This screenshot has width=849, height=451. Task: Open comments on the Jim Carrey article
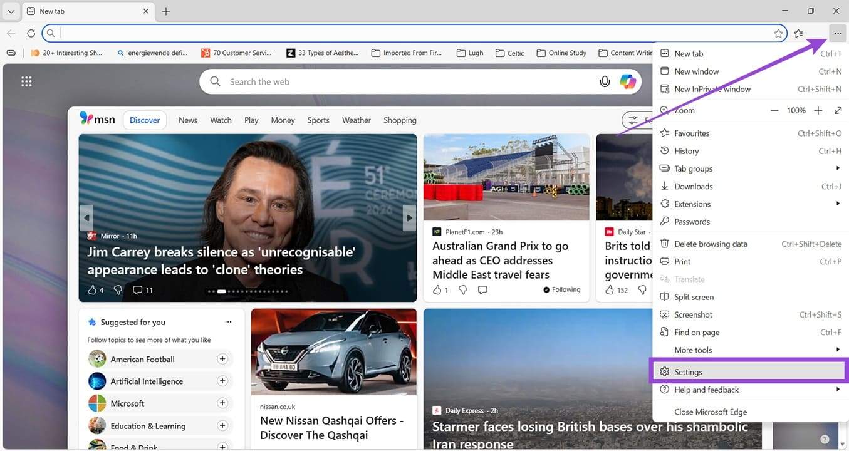pos(138,289)
